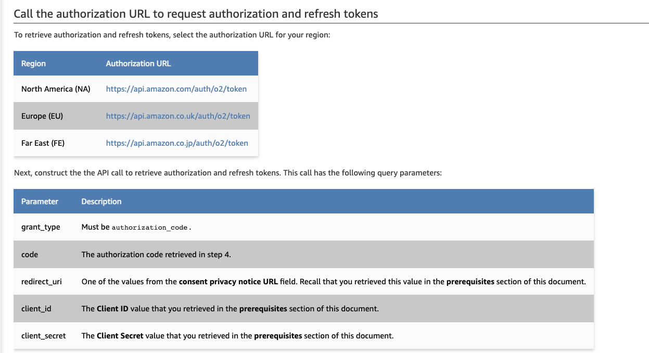Select the Europe (EU) region cell
The height and width of the screenshot is (353, 649).
pos(42,116)
